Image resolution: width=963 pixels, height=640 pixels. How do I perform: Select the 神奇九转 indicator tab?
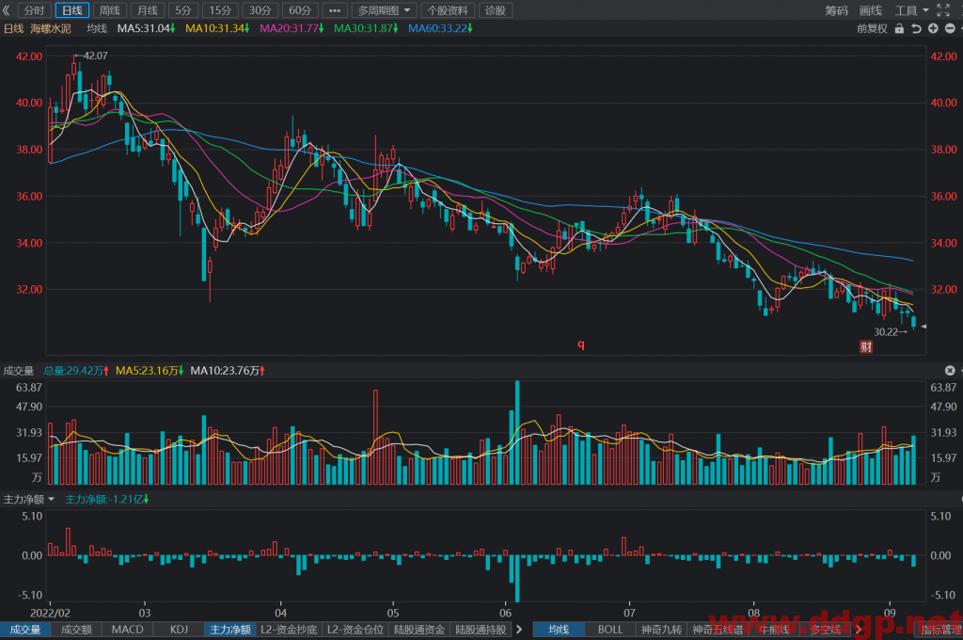[661, 630]
